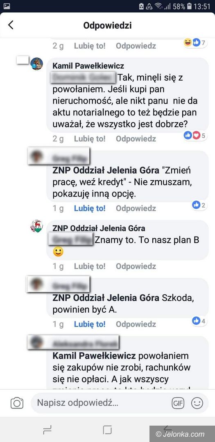Screen dimensions: 215x442
Task: Open the emoji smiley picker
Action: (197, 403)
